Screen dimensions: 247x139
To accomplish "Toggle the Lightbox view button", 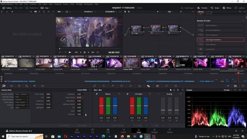I will coord(240,8).
